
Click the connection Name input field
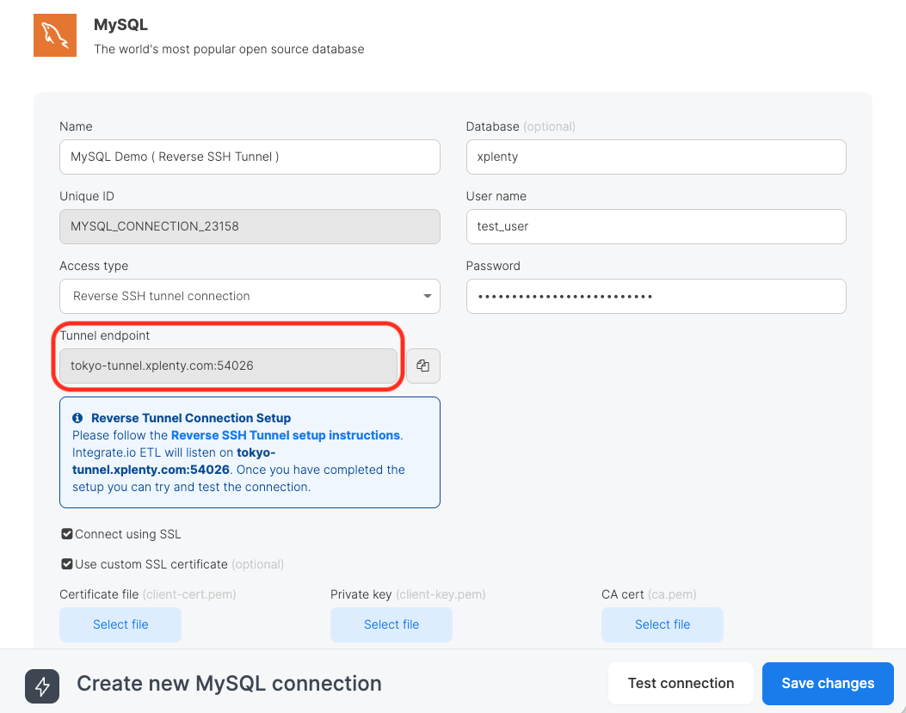pyautogui.click(x=250, y=157)
